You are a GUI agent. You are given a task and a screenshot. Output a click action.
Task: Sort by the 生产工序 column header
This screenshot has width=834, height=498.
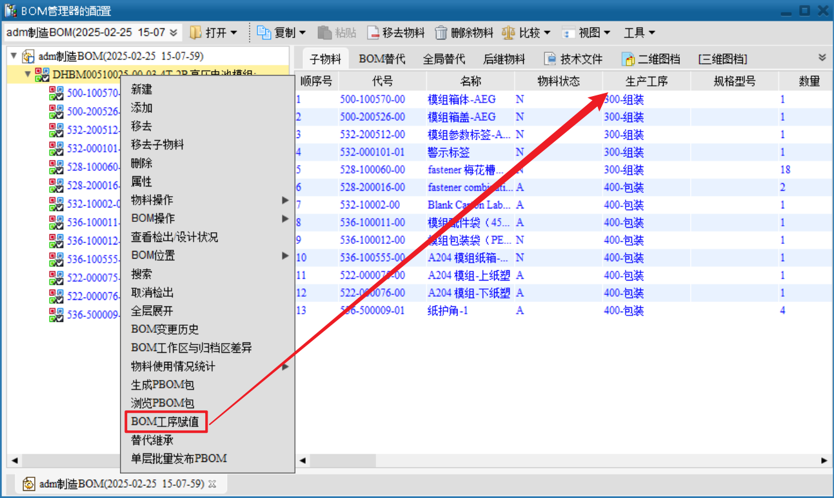646,81
